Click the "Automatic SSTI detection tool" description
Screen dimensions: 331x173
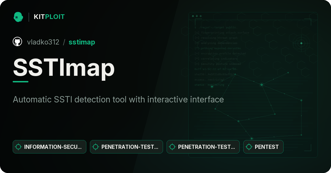[x=118, y=99]
